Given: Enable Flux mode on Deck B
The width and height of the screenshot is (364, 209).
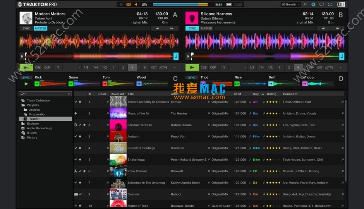Looking at the screenshot, I should tap(224, 67).
